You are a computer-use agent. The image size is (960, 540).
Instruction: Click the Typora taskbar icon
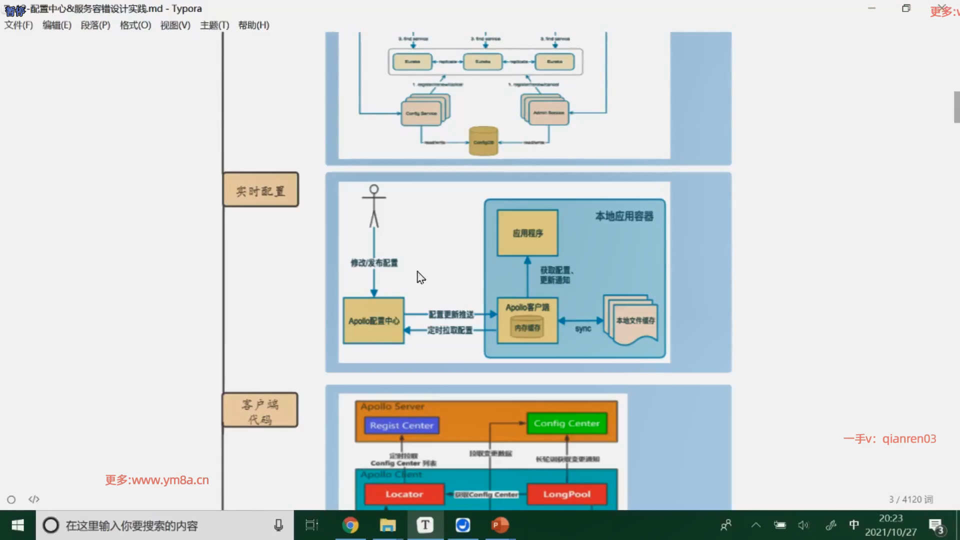[x=425, y=525]
